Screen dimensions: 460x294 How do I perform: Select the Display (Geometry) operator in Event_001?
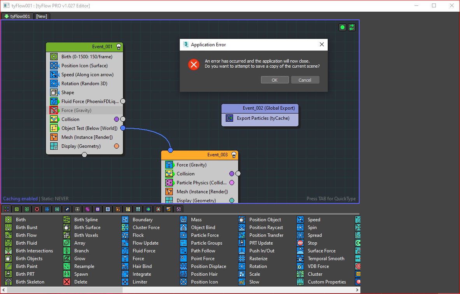coord(84,146)
